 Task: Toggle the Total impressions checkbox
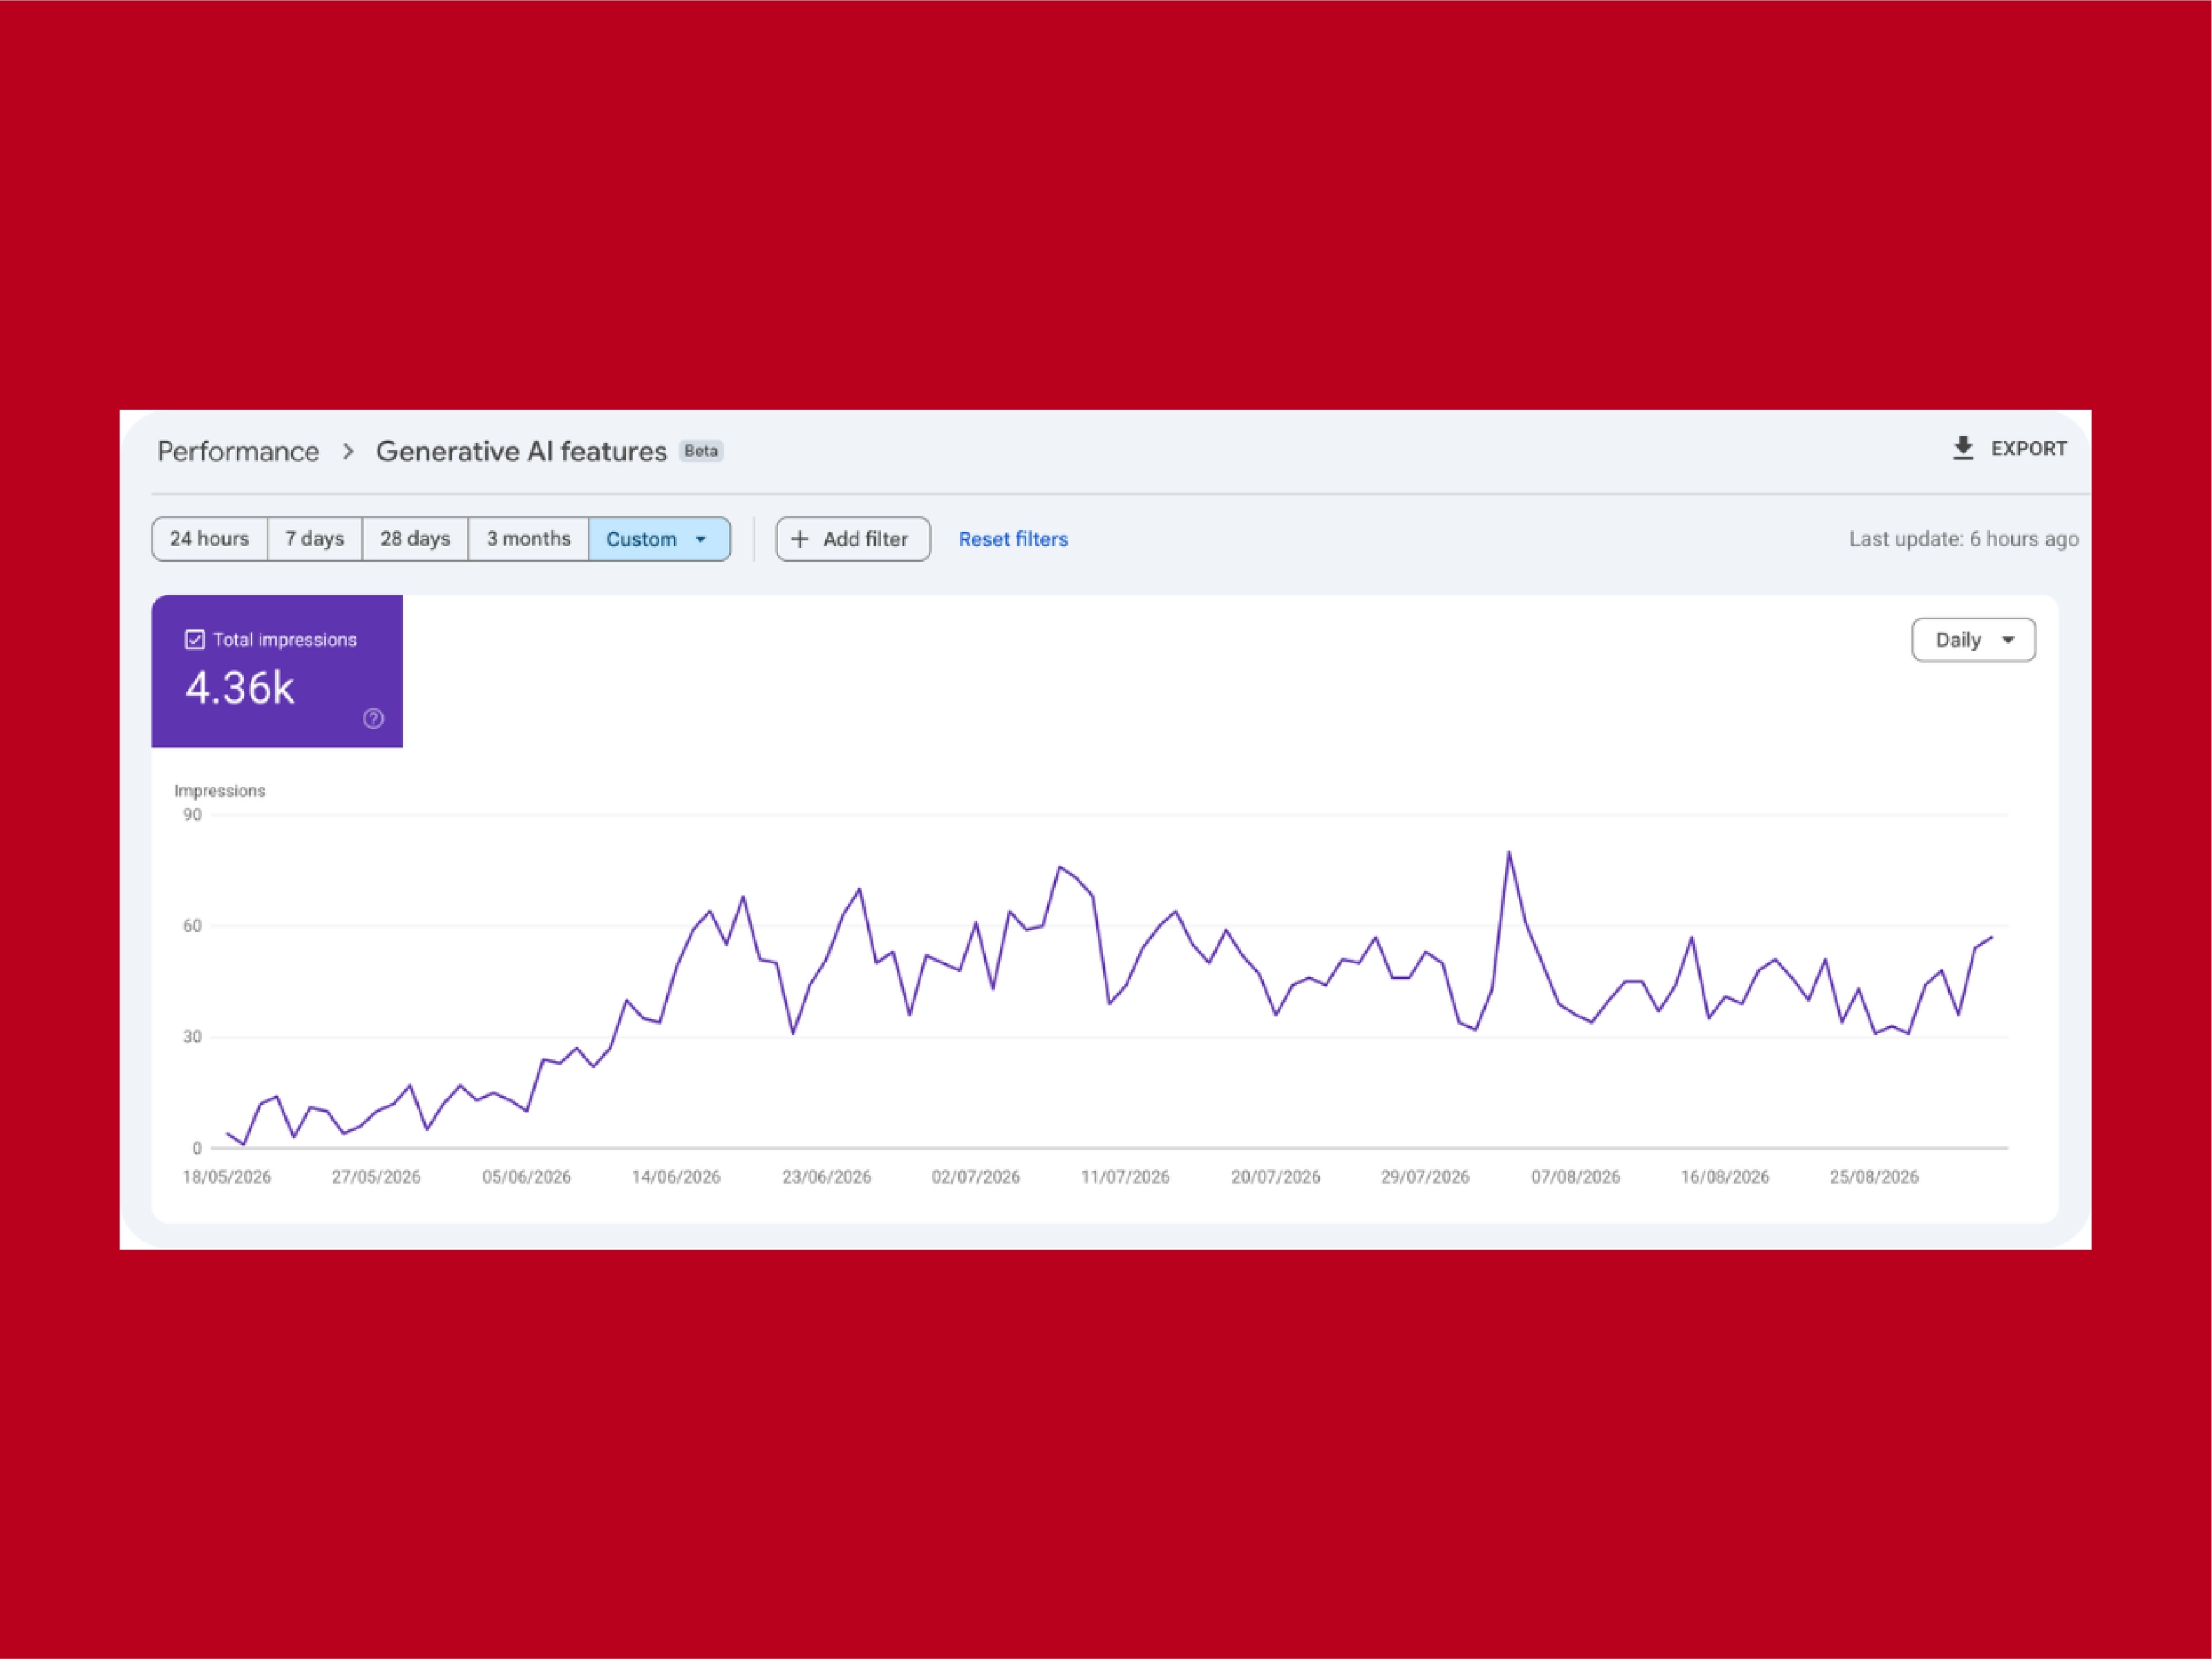195,639
